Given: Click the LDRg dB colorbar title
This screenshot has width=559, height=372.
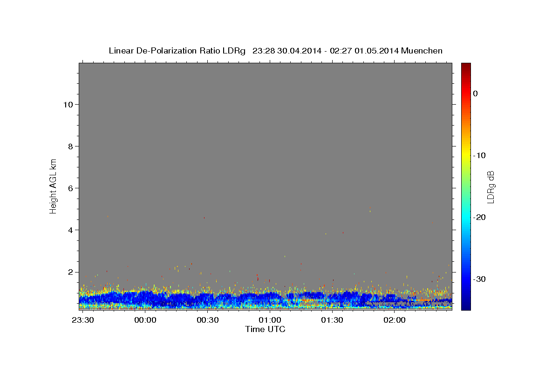Looking at the screenshot, I should click(491, 186).
